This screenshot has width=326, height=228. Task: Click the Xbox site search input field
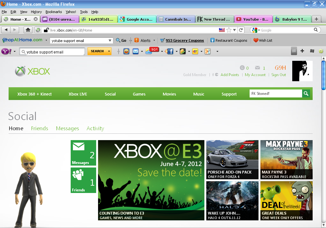point(276,94)
